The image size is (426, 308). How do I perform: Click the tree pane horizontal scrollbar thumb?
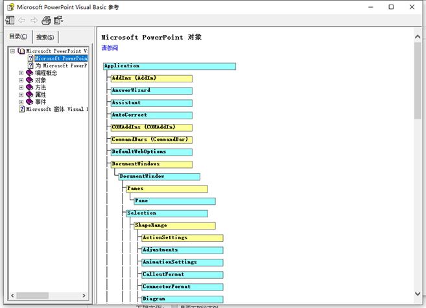[x=32, y=296]
